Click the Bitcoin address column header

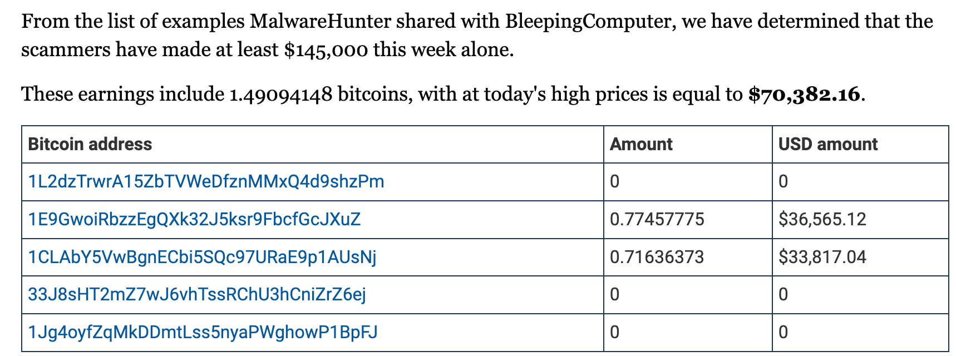click(90, 145)
